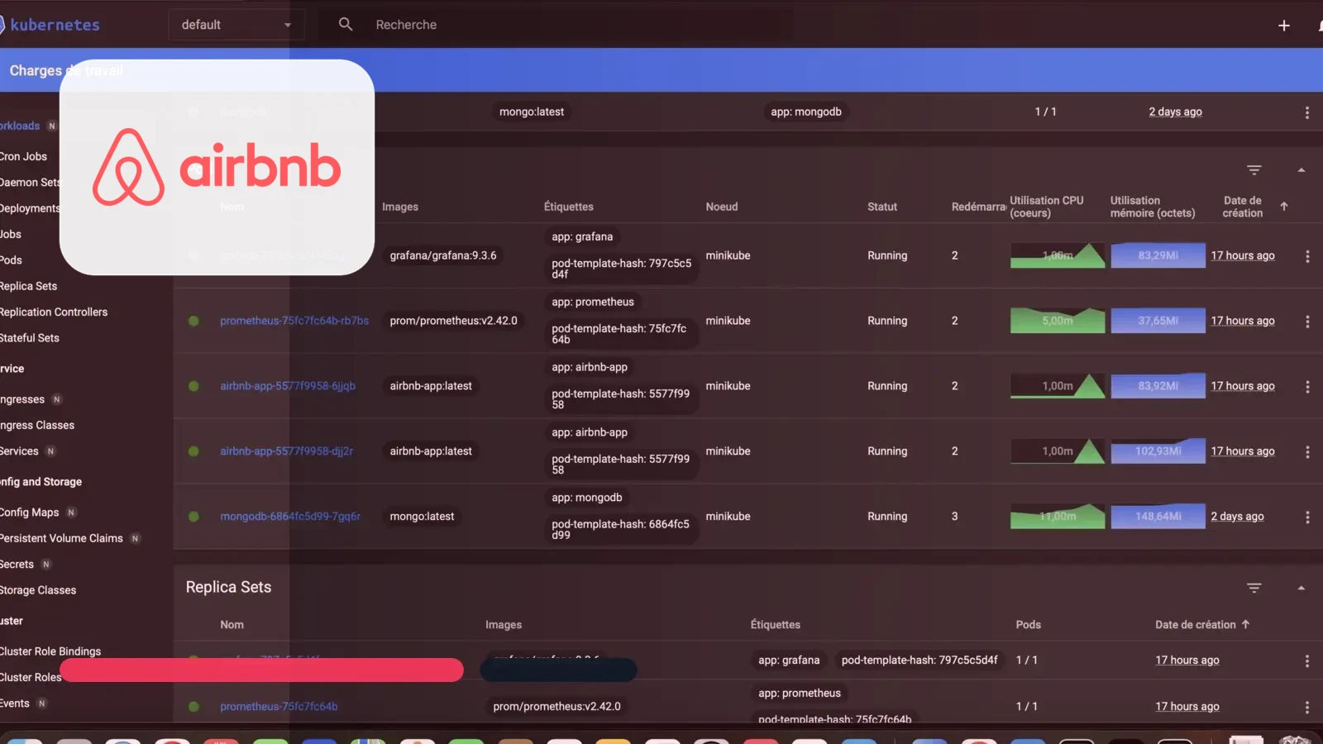
Task: Open actions menu for prometheus-75fc7fc64b-rb7bs pod
Action: click(x=1307, y=322)
